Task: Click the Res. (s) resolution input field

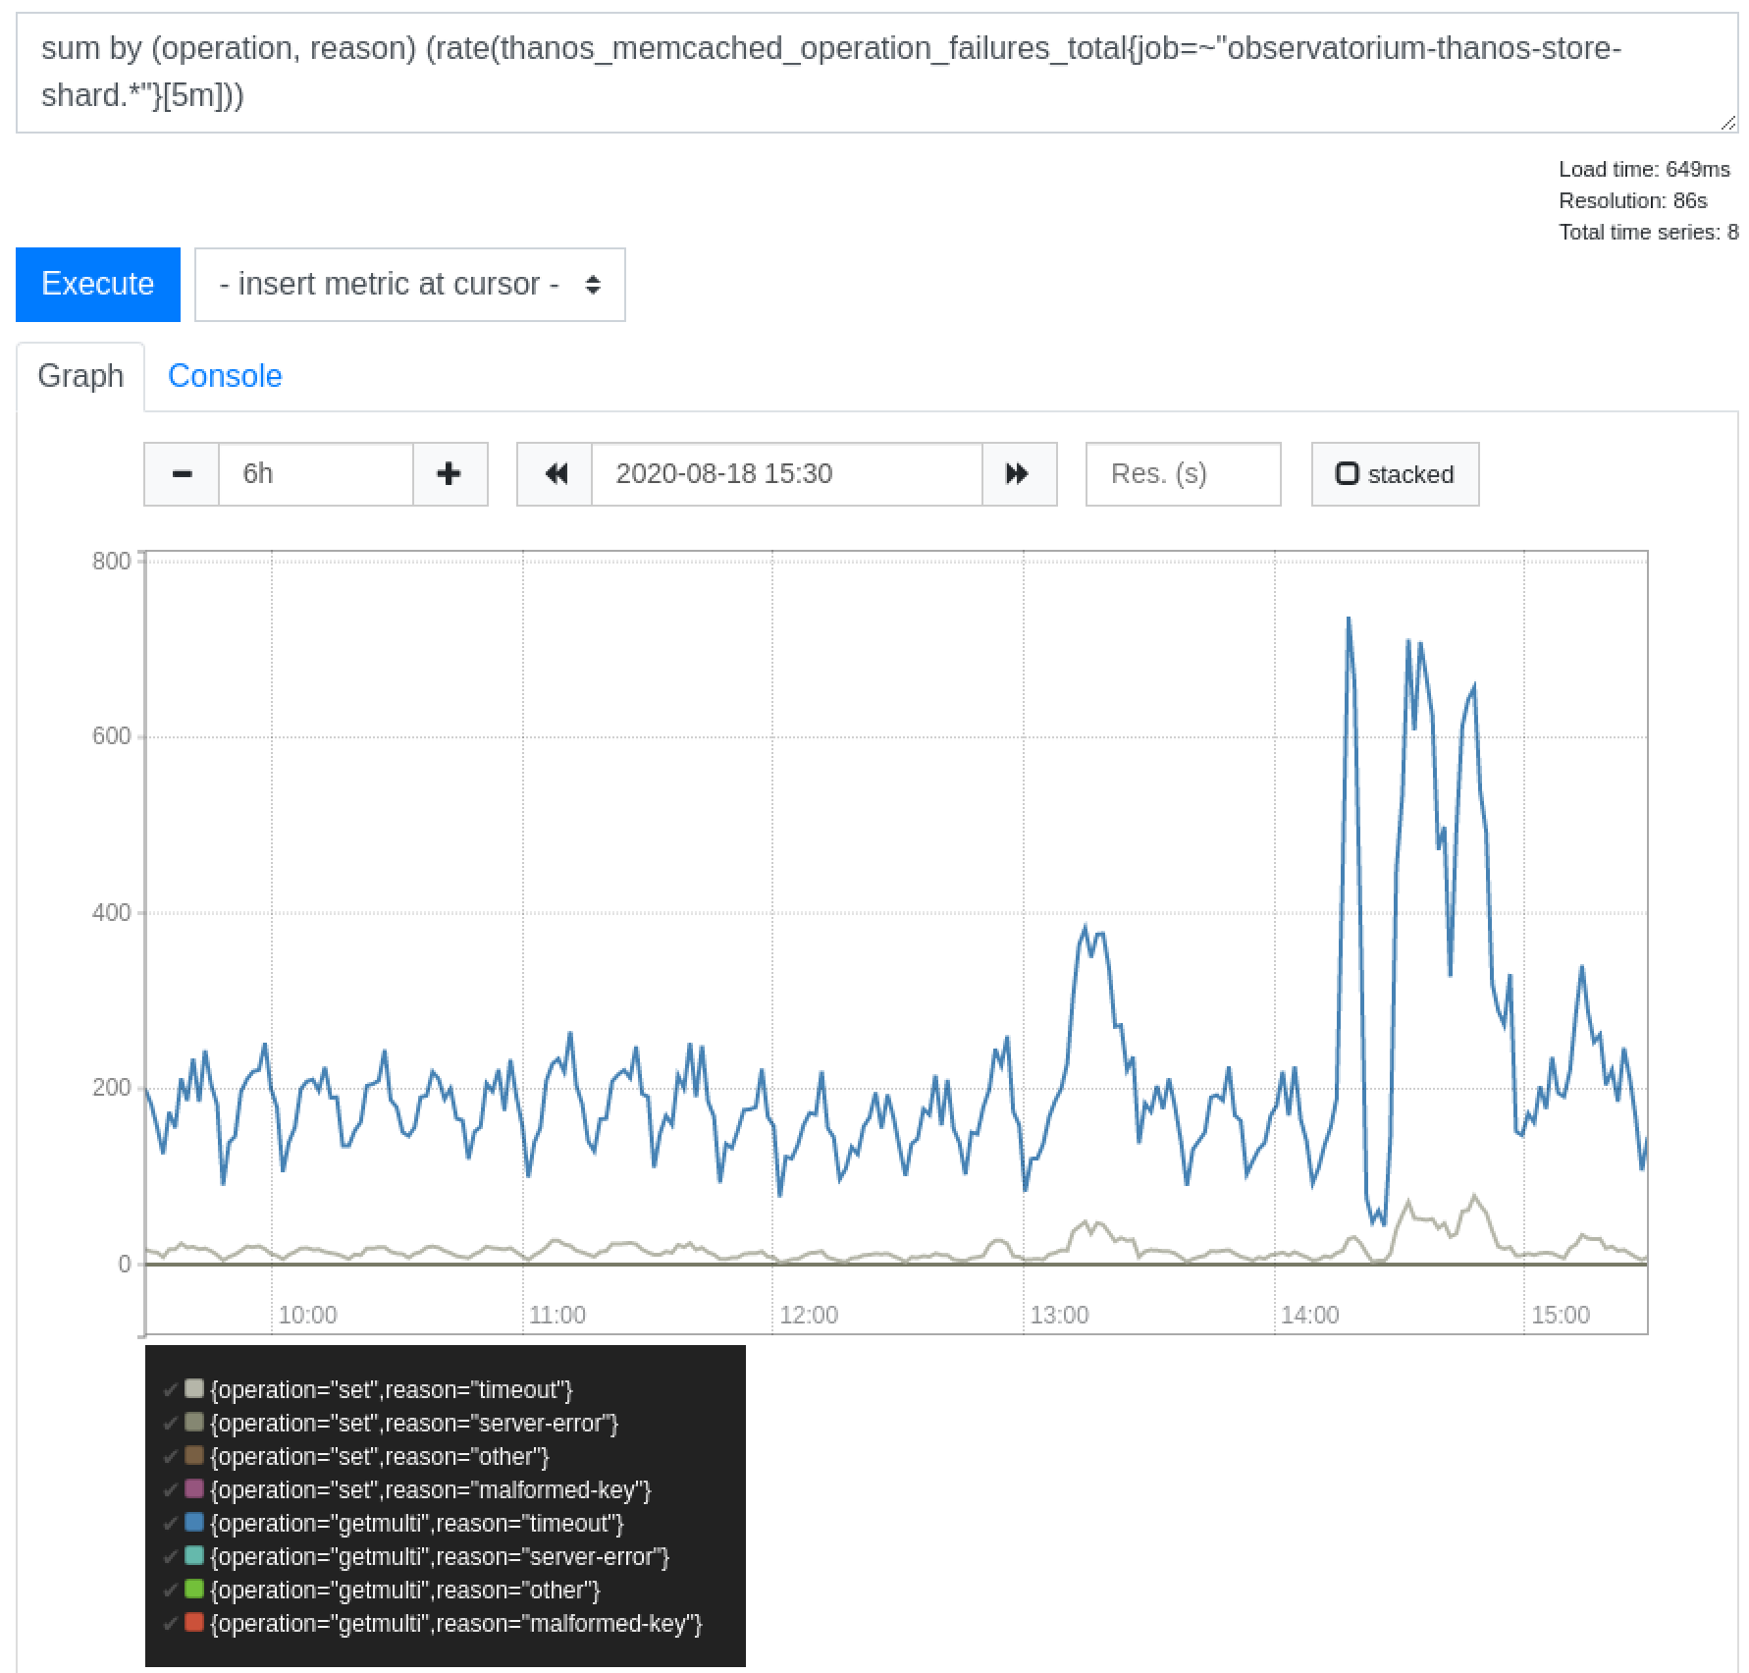Action: [x=1182, y=474]
